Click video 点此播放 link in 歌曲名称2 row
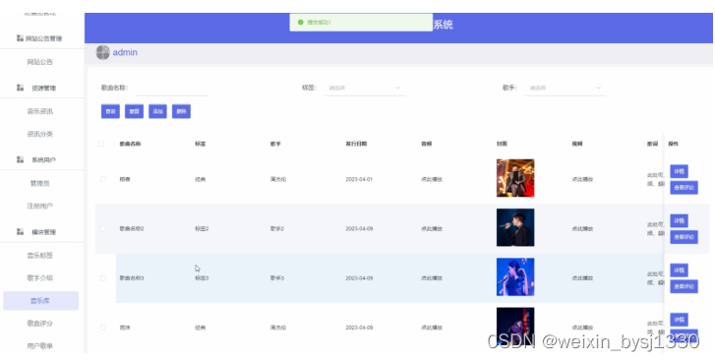The height and width of the screenshot is (361, 715). click(582, 229)
